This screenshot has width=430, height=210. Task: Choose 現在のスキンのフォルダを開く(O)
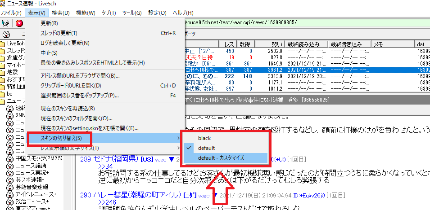105,118
